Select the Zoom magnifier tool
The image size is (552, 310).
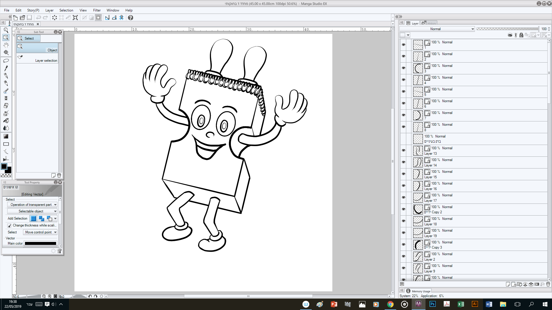point(6,30)
